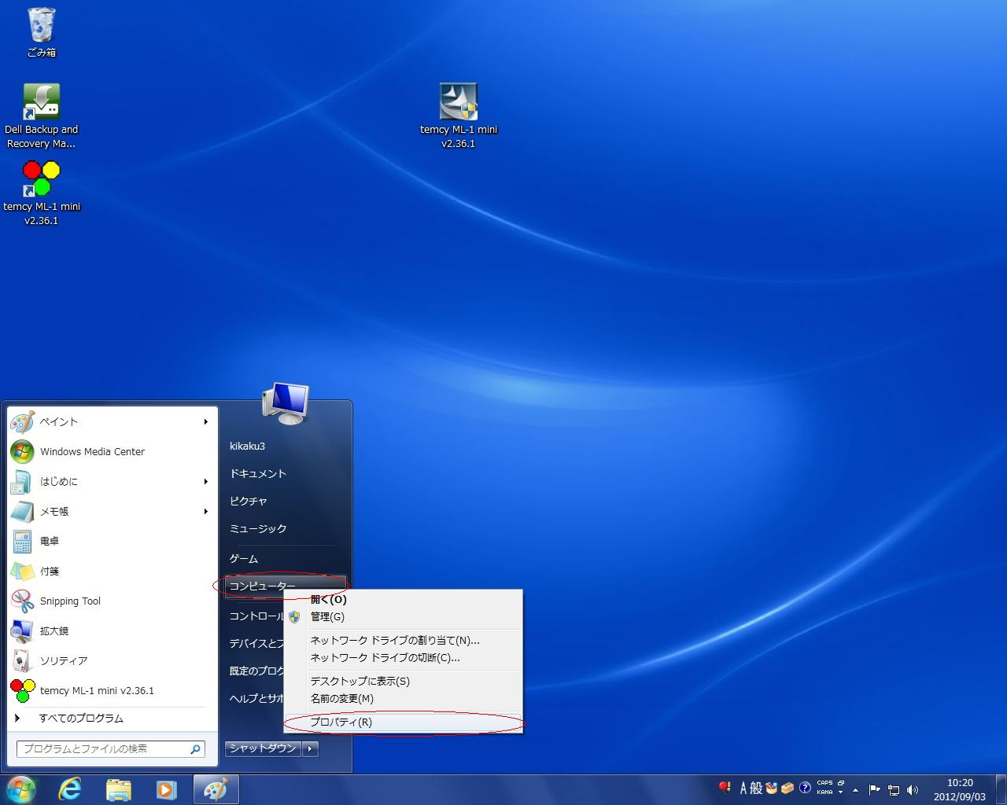1007x805 pixels.
Task: Launch Windows Media Center from Start menu
Action: 112,451
